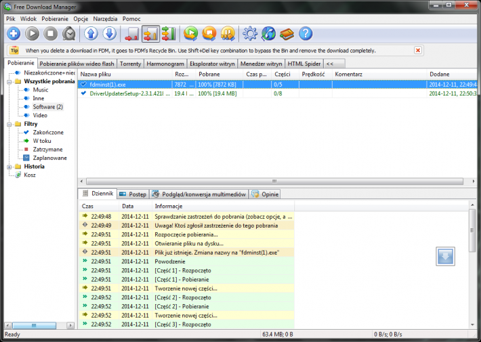The width and height of the screenshot is (481, 342).
Task: Switch to Dziennik log tab
Action: point(98,194)
